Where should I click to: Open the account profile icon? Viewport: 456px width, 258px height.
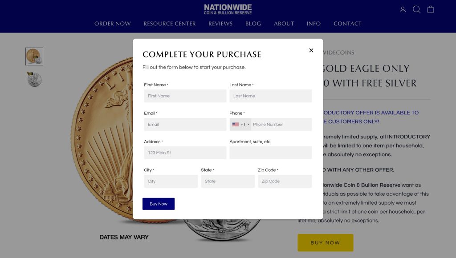(x=403, y=9)
